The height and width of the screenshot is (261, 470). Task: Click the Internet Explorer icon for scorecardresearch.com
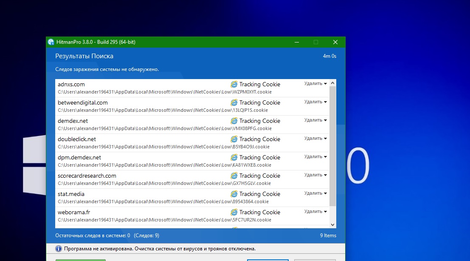click(234, 176)
